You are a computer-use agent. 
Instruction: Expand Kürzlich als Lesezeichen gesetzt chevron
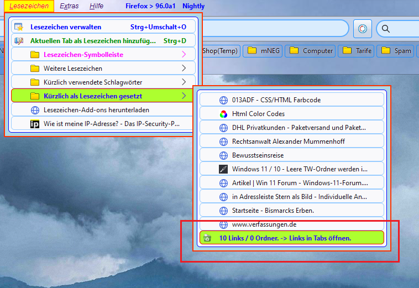click(184, 96)
